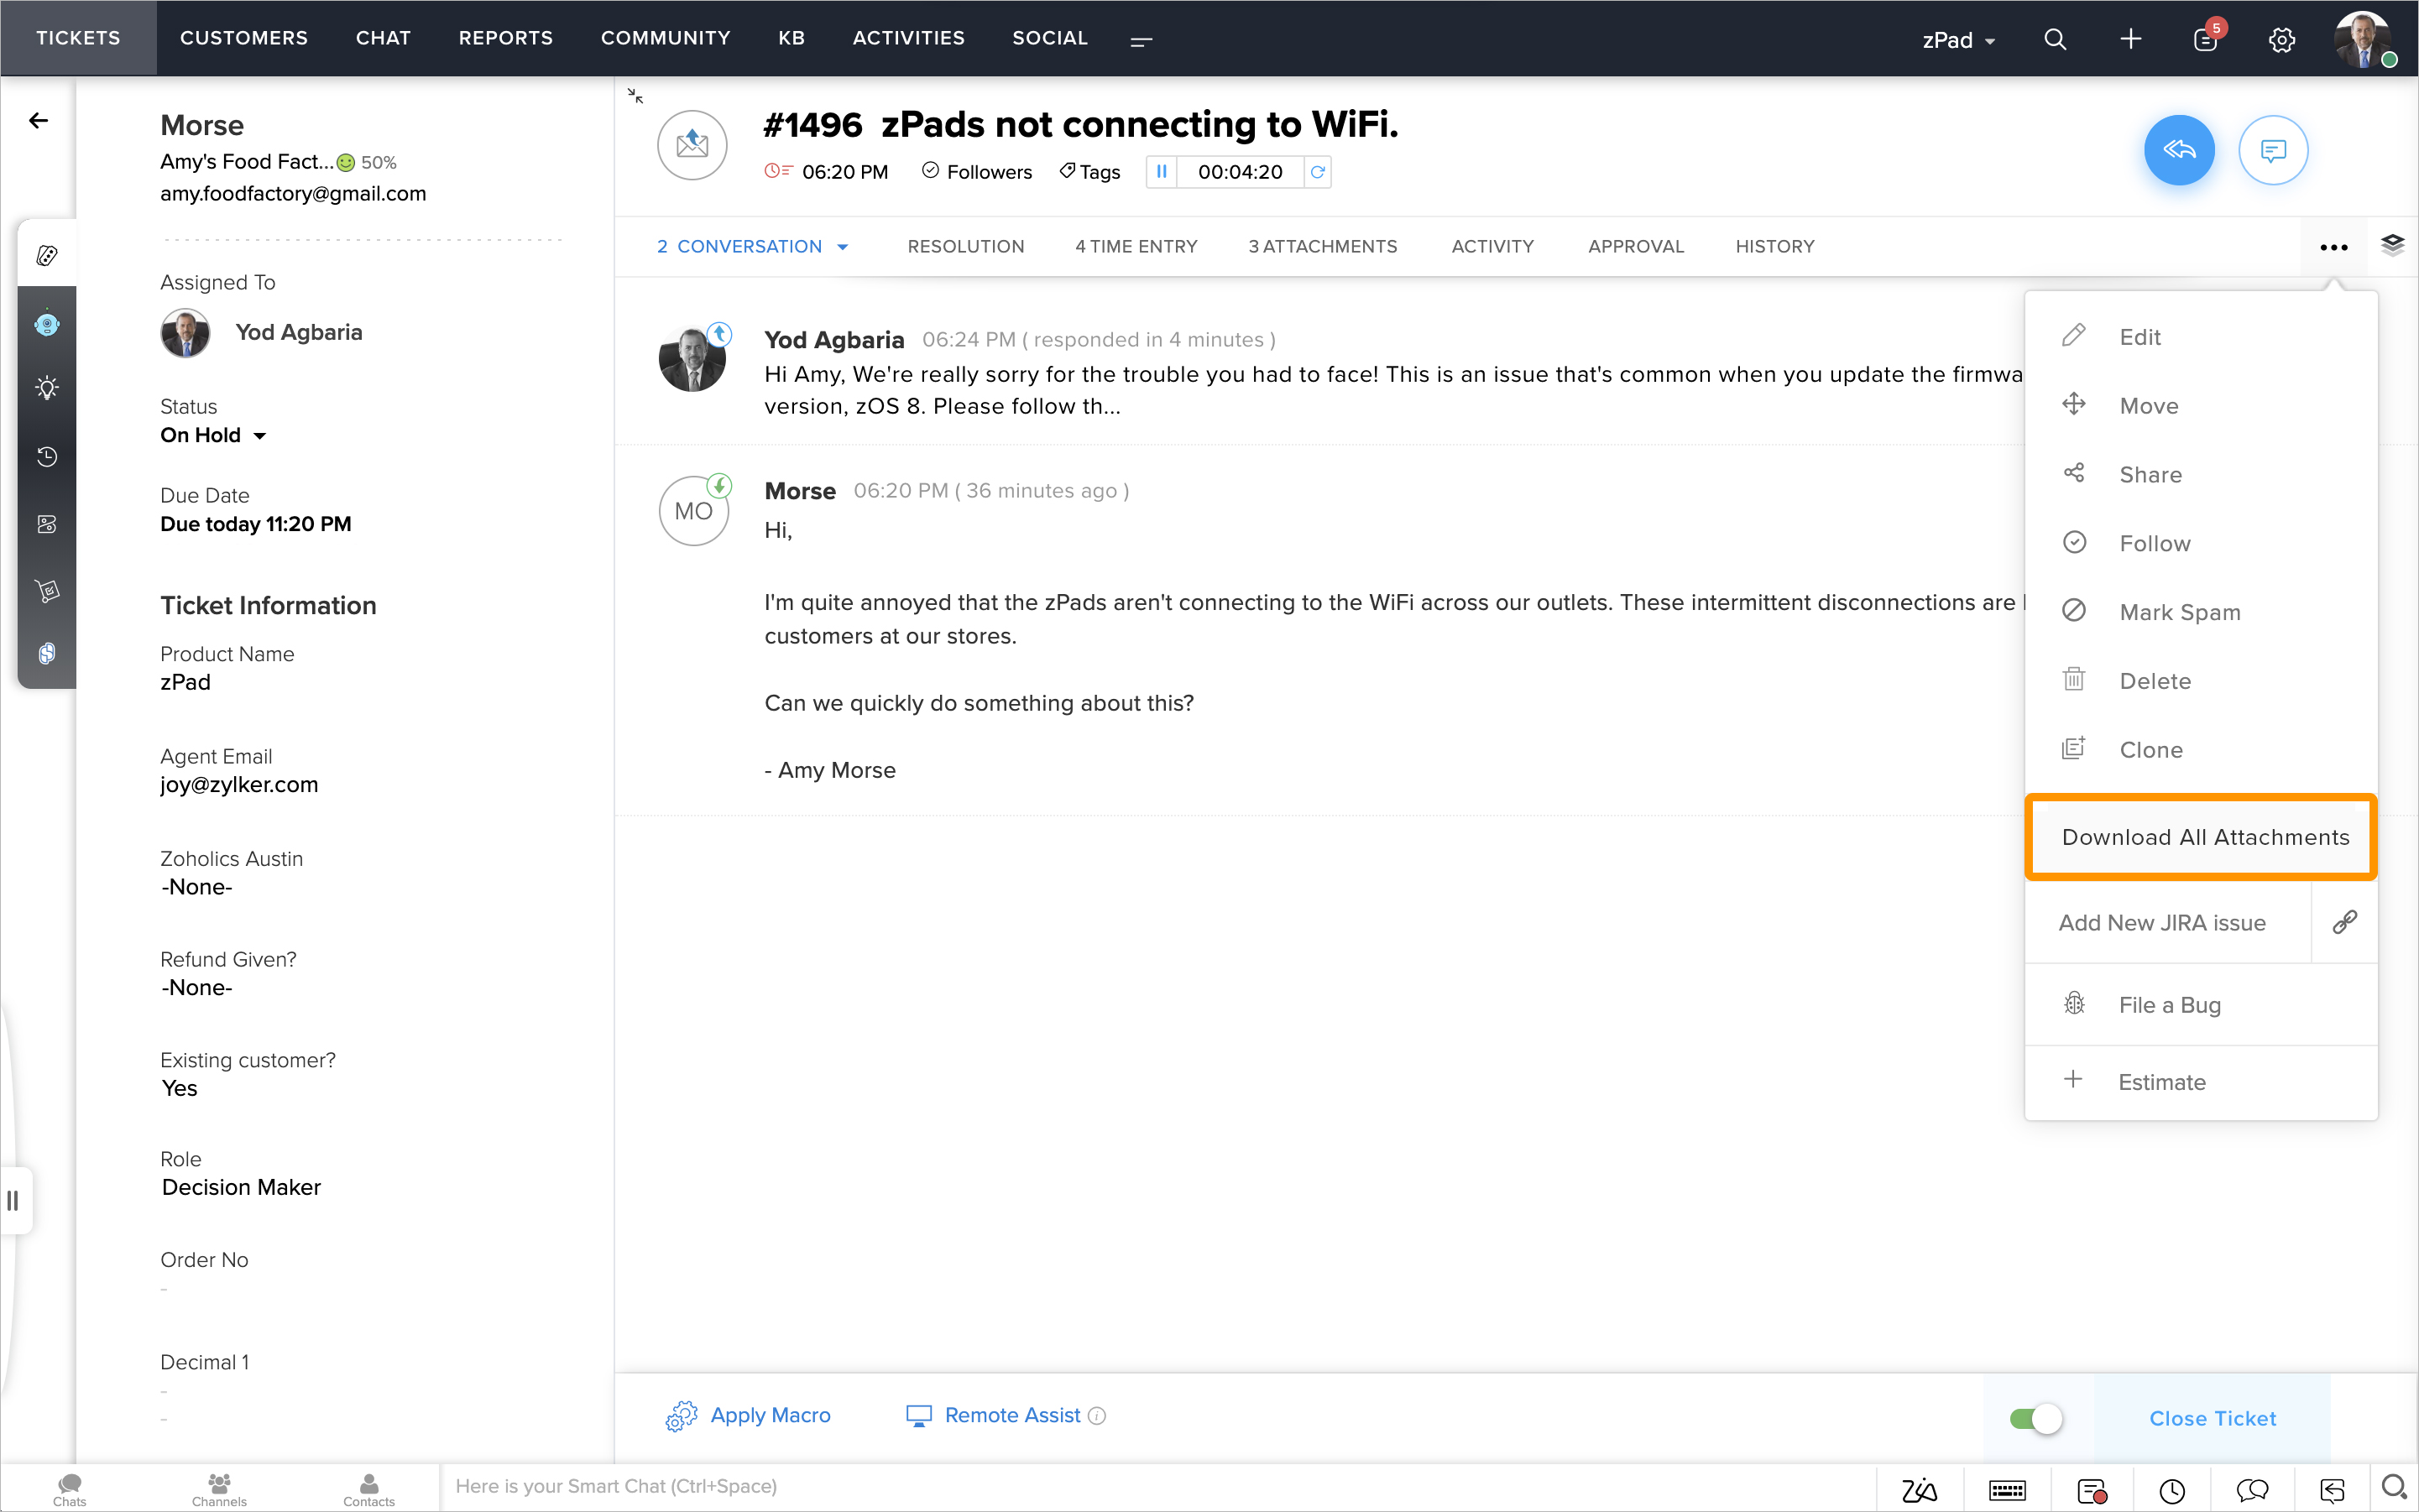
Task: Select Download All Attachments menu item
Action: [2204, 837]
